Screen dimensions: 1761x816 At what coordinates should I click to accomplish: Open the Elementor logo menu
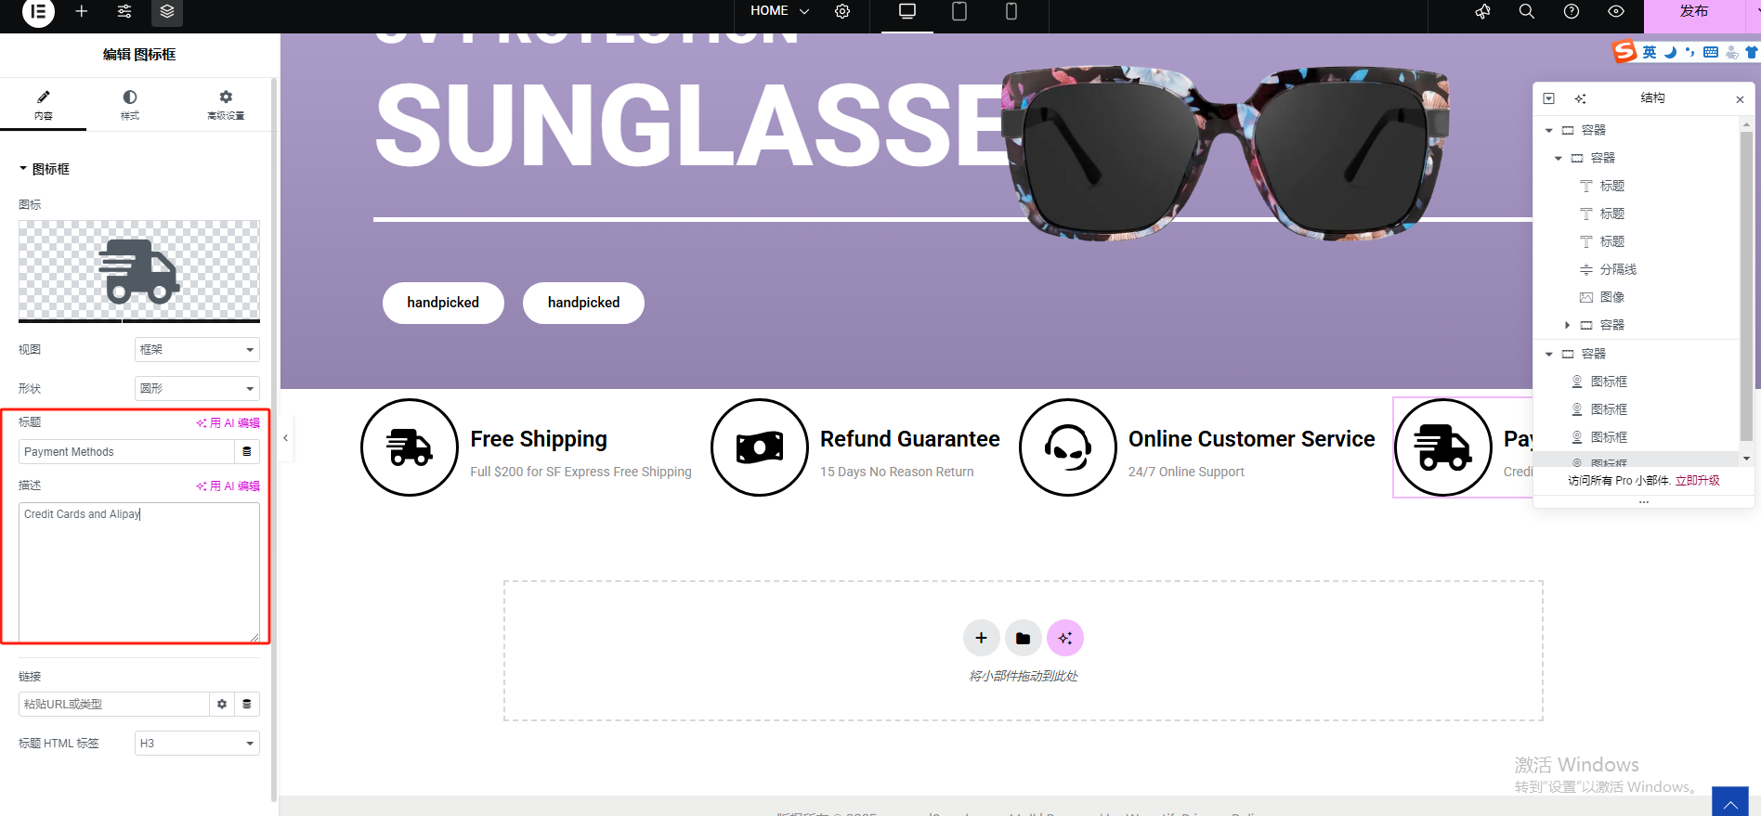pos(38,12)
